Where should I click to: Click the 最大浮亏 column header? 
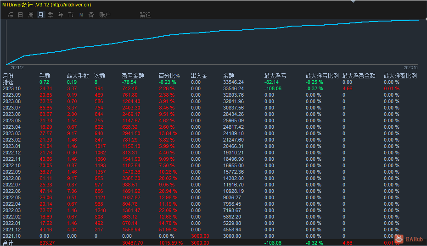275,76
